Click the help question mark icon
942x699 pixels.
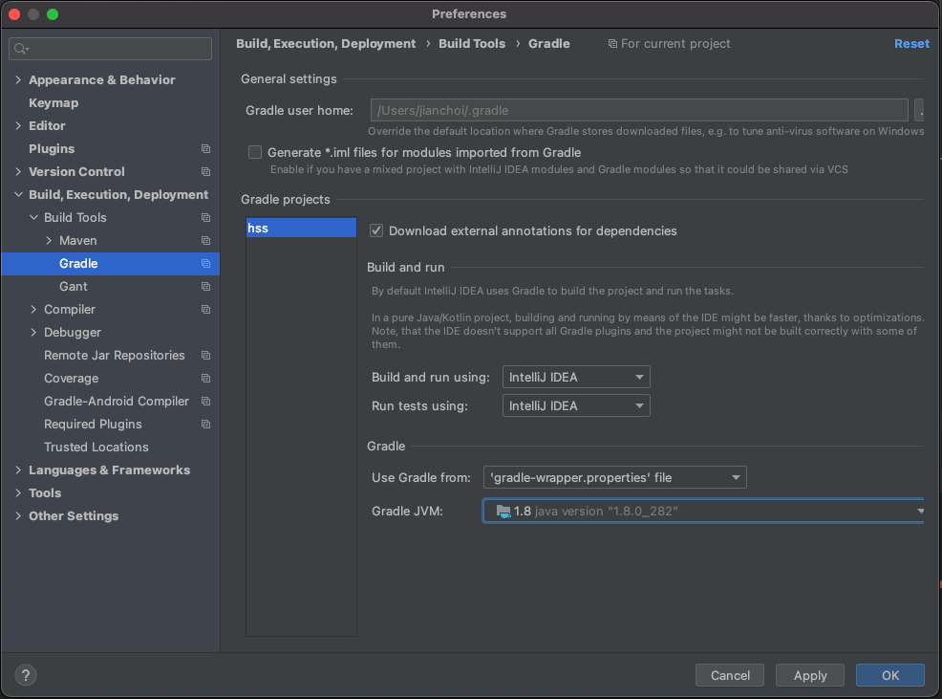coord(25,675)
